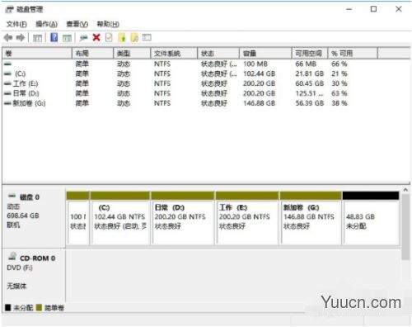Sort by the % 可用 column header
This screenshot has height=327, width=412.
(353, 53)
